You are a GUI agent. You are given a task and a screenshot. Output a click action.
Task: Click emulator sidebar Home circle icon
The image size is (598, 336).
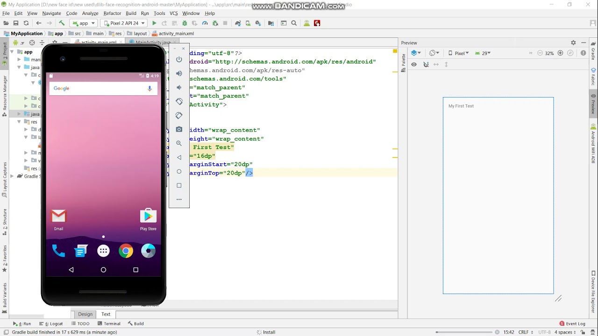(x=179, y=171)
